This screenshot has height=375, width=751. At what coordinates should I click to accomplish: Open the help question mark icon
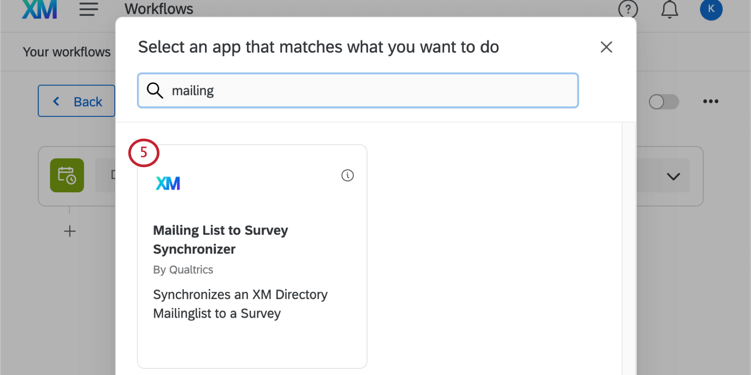pyautogui.click(x=628, y=9)
